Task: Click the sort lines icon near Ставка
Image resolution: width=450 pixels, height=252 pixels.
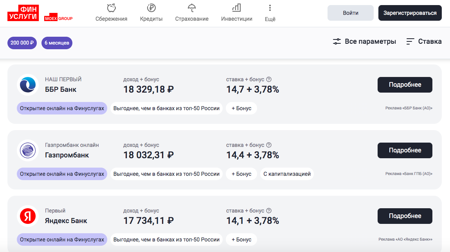Action: tap(410, 41)
